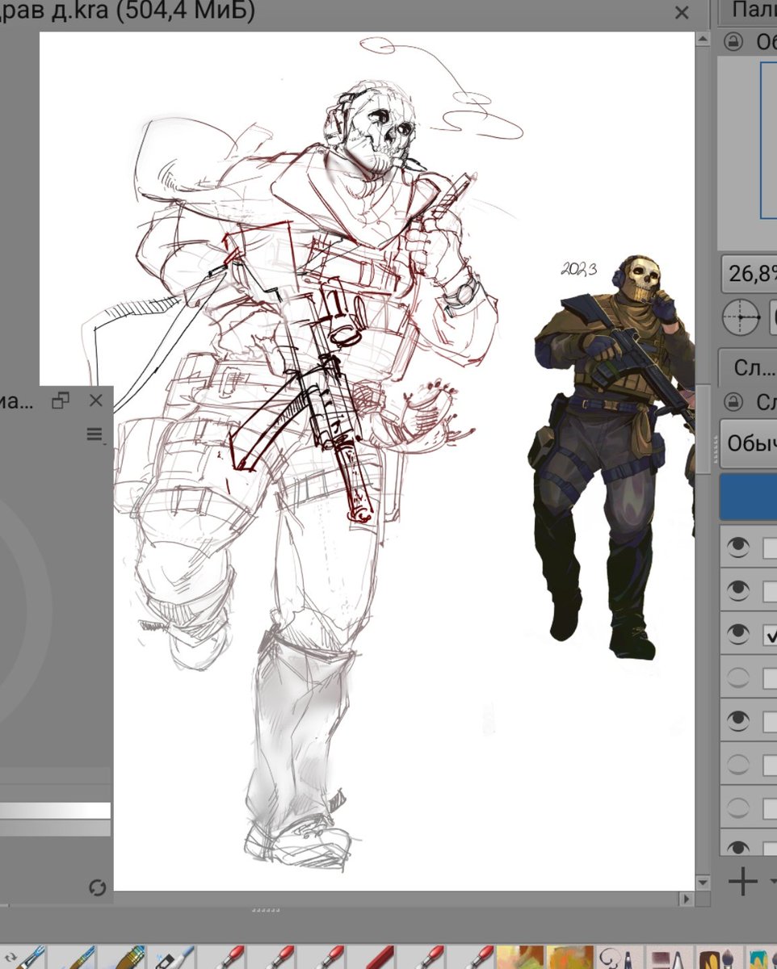This screenshot has width=777, height=969.
Task: Select the beige textured brush preset
Action: point(520,958)
